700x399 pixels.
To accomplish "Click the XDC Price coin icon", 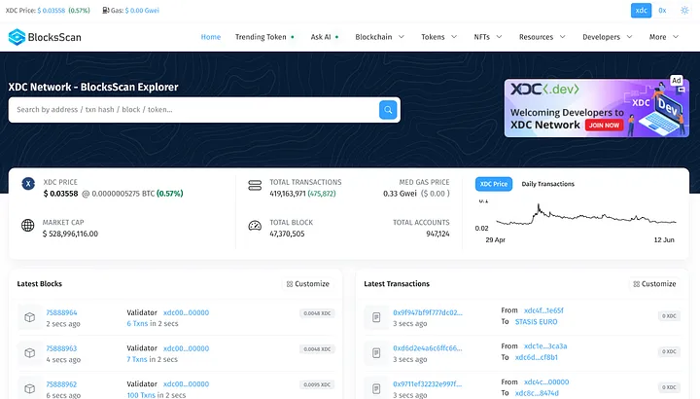I will pyautogui.click(x=28, y=183).
